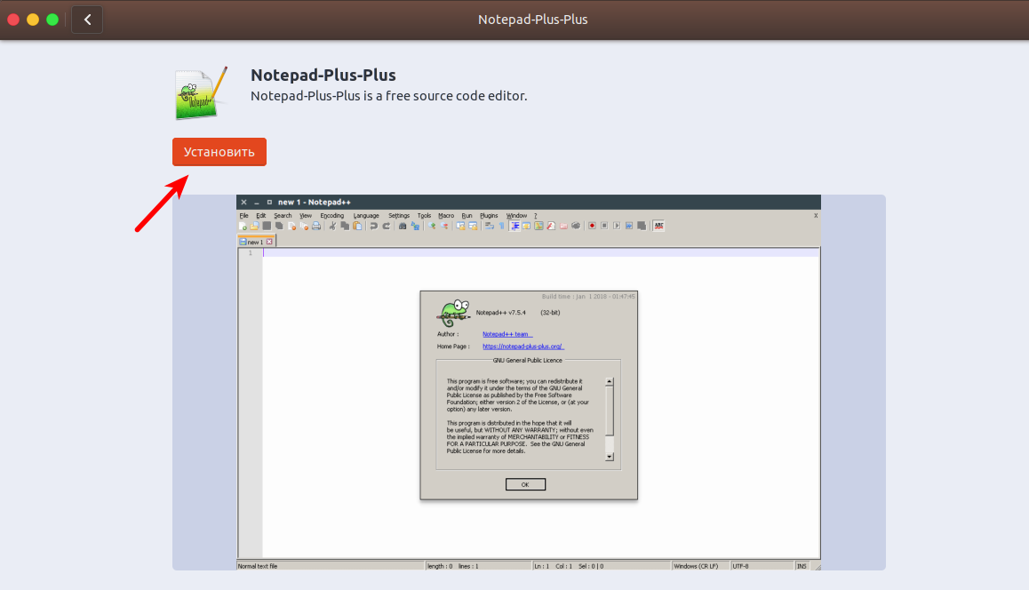Open the Language menu
Screen dimensions: 1029x590
[366, 215]
